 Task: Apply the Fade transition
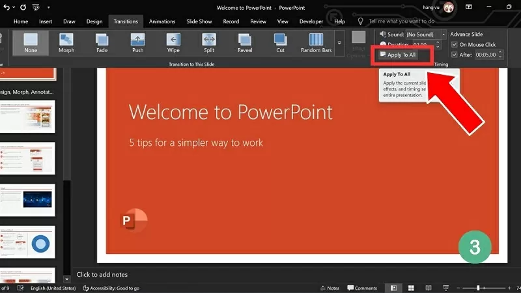click(102, 44)
